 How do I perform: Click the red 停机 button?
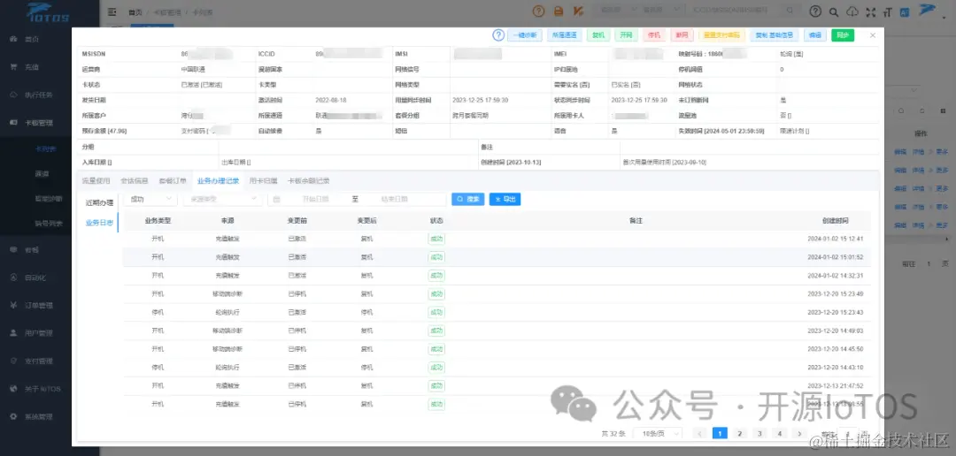[654, 35]
